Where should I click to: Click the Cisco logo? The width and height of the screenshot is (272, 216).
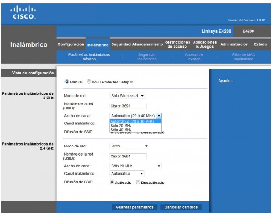coord(23,12)
